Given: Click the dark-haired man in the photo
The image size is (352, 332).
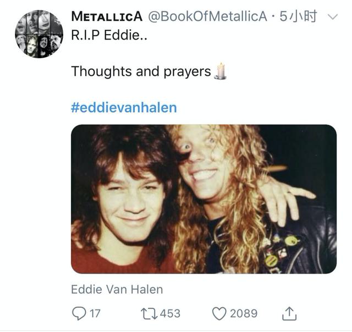Looking at the screenshot, I should [x=126, y=202].
